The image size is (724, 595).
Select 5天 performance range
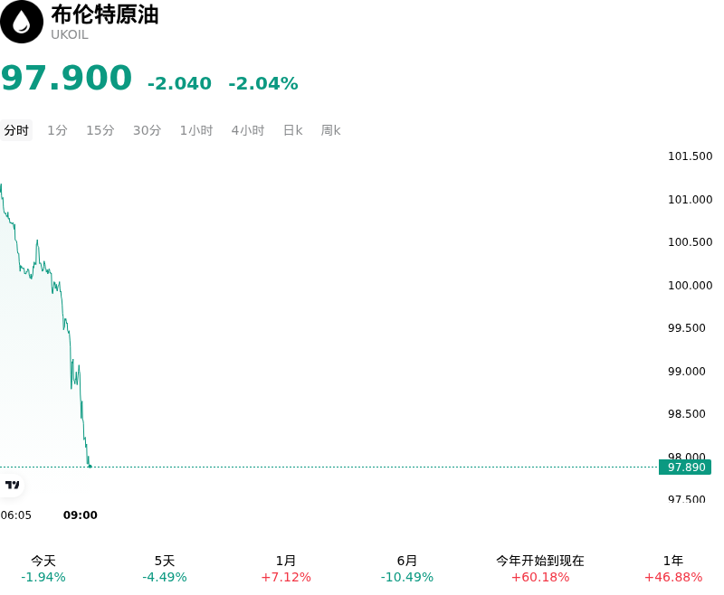point(165,569)
